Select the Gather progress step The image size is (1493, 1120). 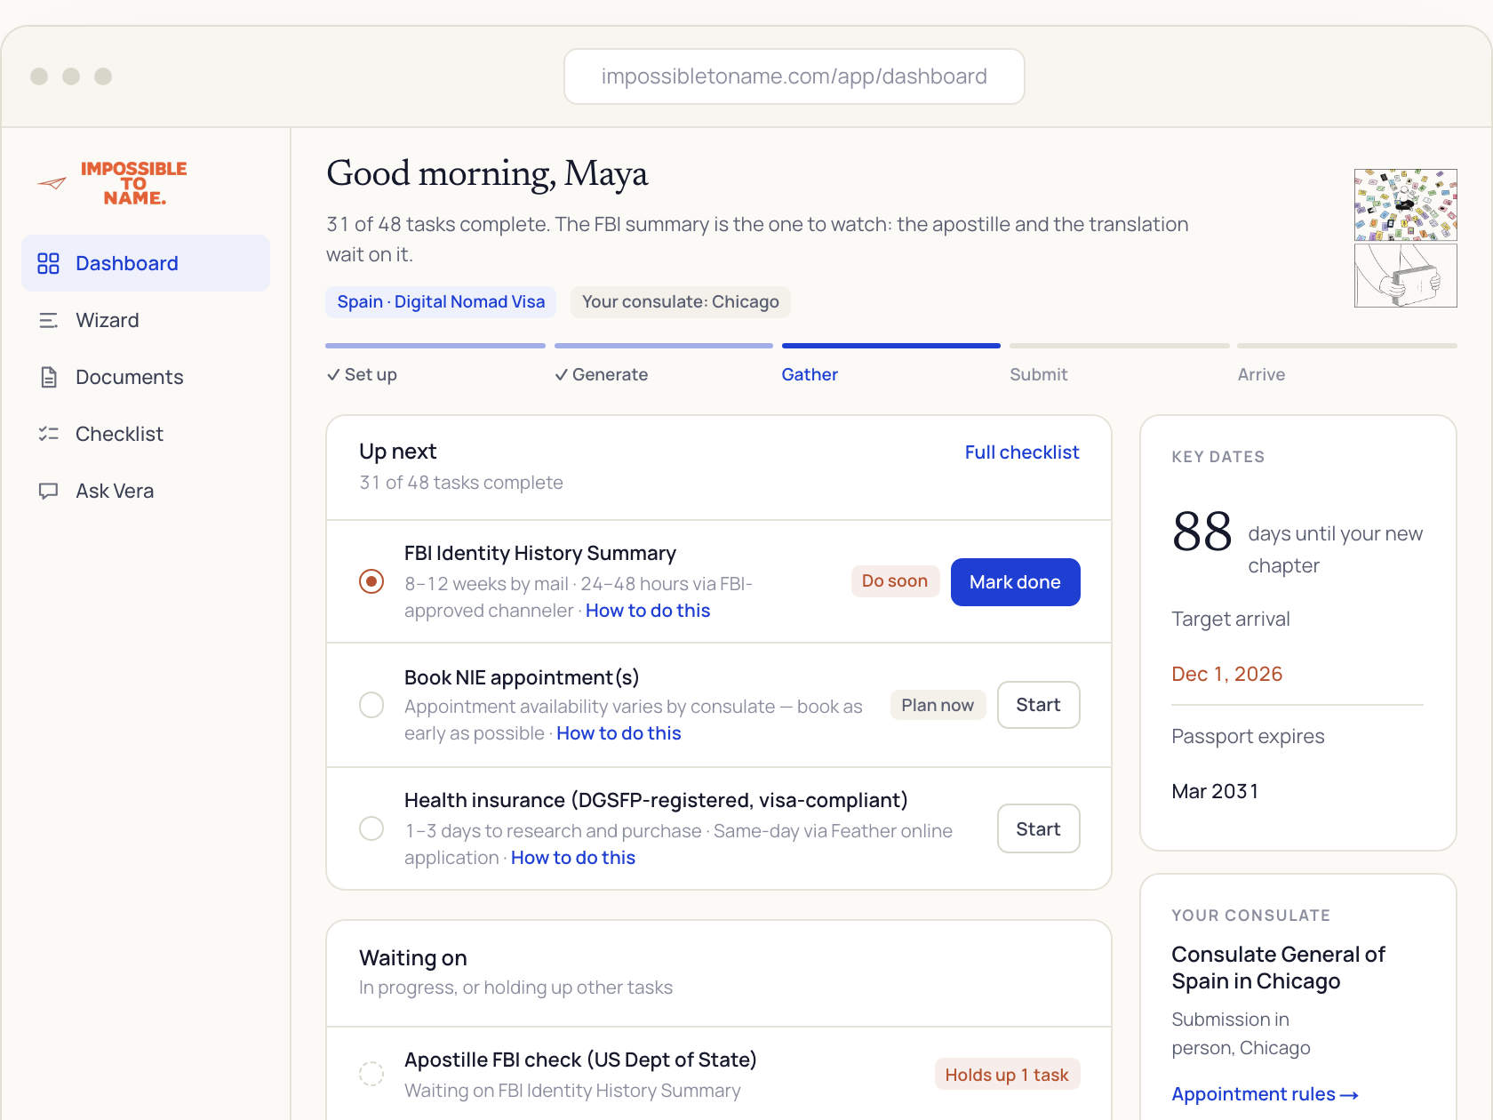(x=810, y=375)
